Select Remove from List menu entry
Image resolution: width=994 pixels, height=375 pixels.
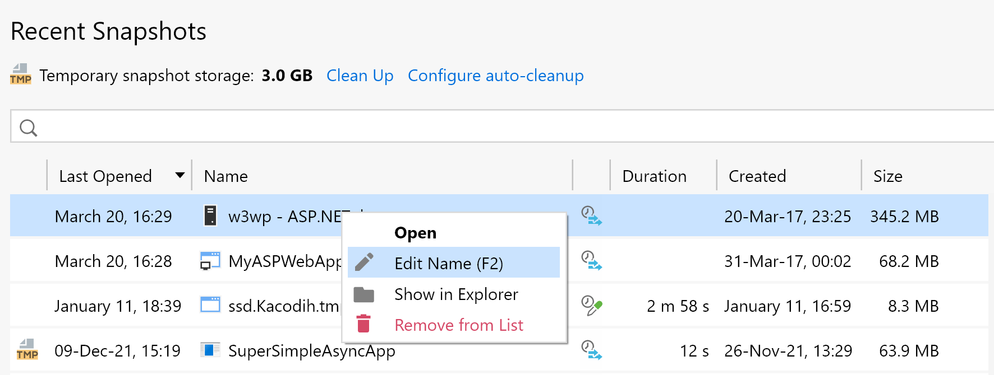click(458, 325)
